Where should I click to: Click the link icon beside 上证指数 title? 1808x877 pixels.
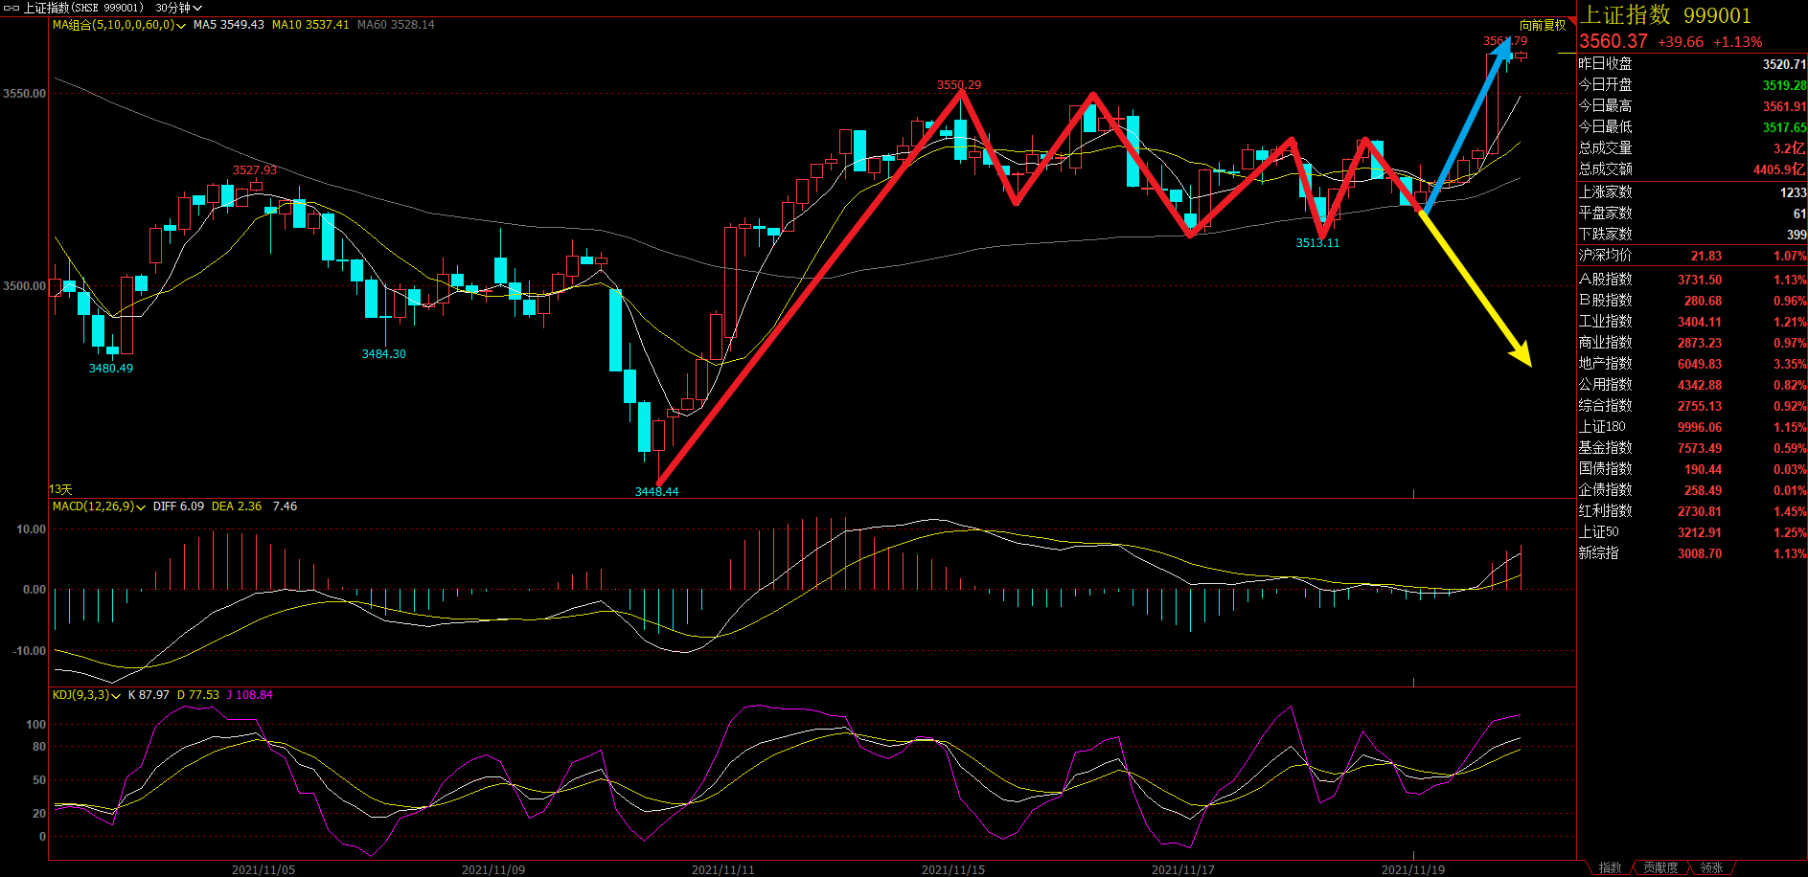(11, 8)
